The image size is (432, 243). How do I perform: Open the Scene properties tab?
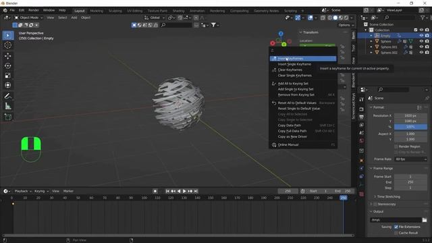coord(362,133)
